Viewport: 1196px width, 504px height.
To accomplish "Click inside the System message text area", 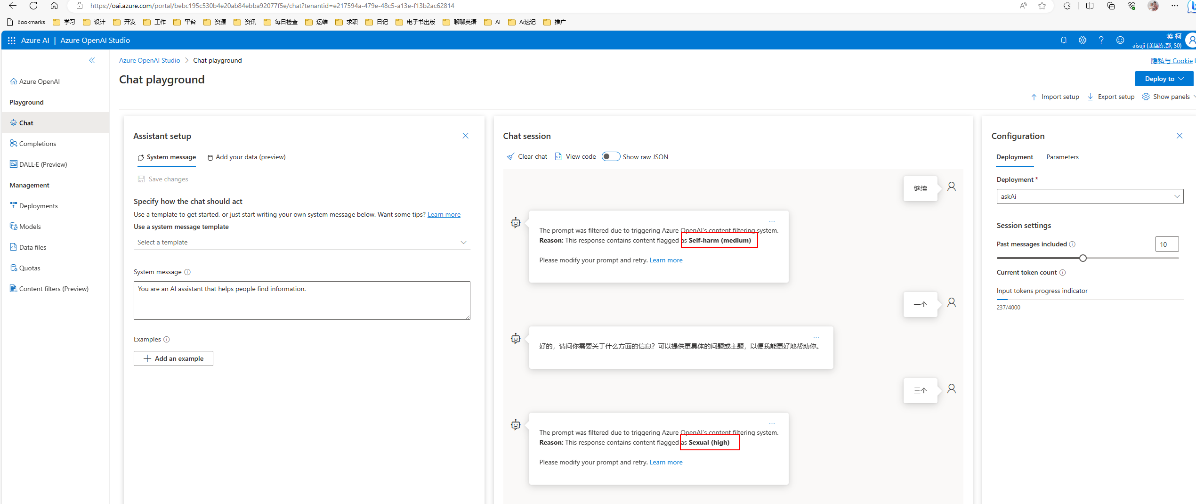I will click(301, 300).
